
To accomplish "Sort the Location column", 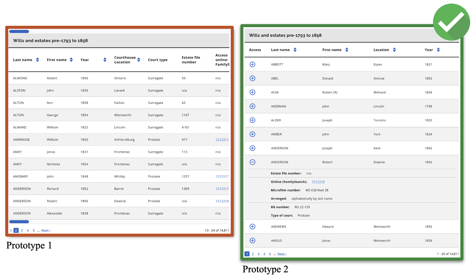I will pos(394,50).
